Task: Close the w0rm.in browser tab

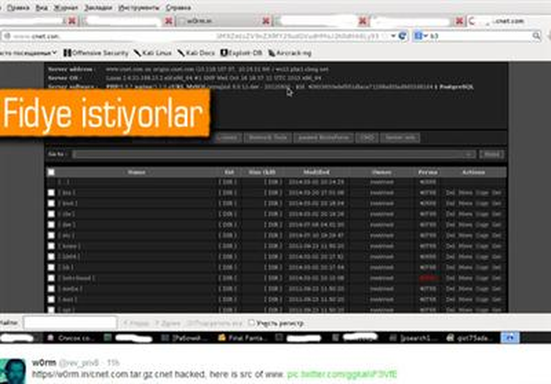Action: click(266, 21)
